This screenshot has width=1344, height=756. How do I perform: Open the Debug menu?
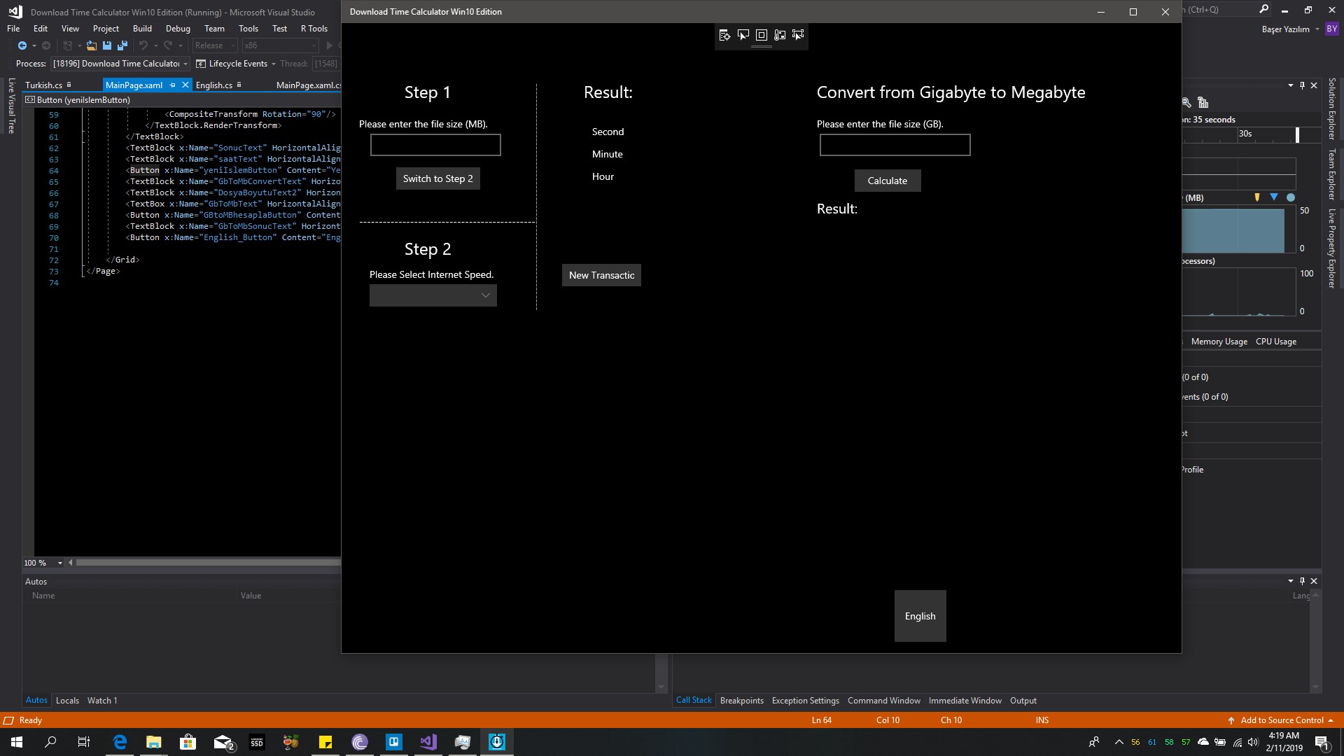[x=178, y=29]
